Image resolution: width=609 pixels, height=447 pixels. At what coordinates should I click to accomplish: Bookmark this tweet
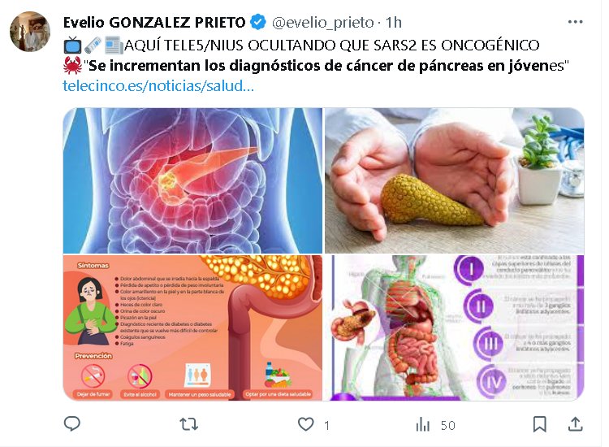pos(539,424)
